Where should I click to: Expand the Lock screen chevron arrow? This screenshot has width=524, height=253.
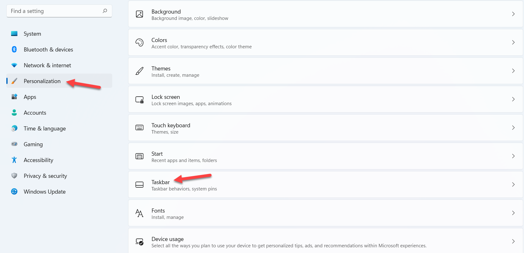click(x=513, y=99)
